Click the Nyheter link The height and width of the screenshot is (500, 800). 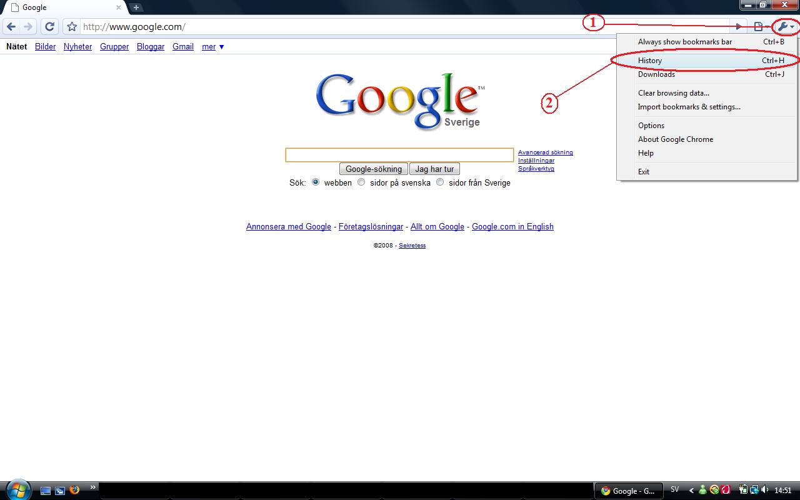pos(77,47)
